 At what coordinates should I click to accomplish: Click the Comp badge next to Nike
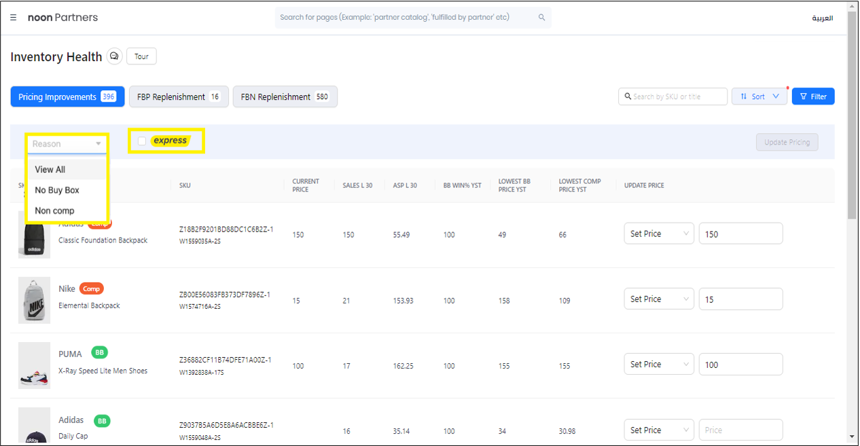[92, 289]
